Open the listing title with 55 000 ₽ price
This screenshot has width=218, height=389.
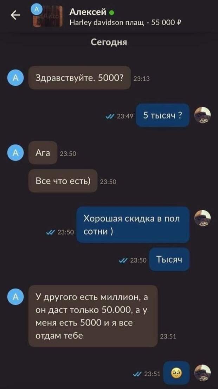pyautogui.click(x=125, y=23)
